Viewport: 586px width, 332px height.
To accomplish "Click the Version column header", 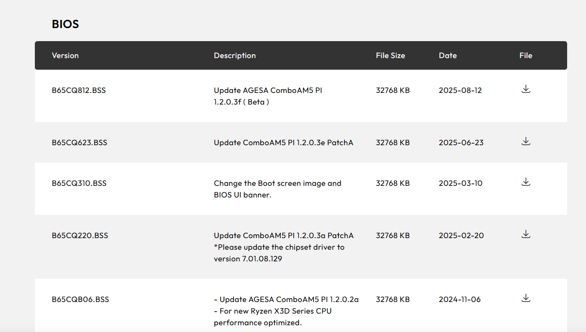I will point(65,56).
